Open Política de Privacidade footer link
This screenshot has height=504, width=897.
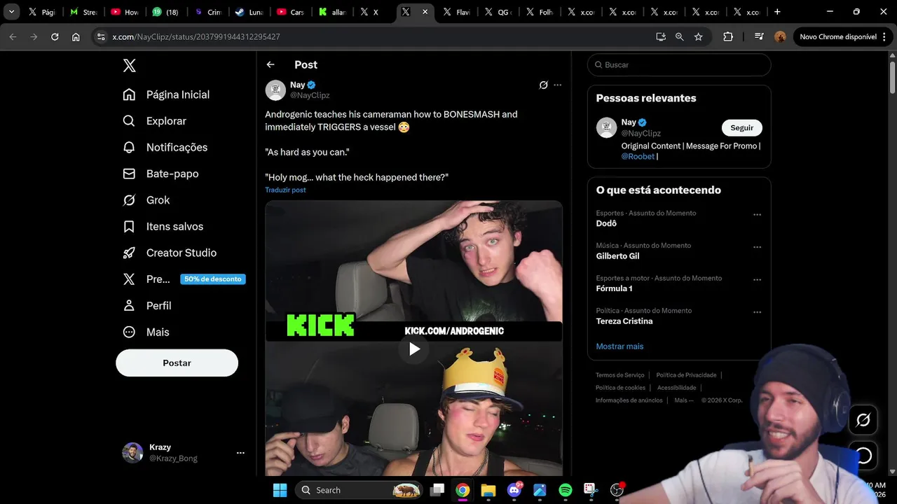686,375
